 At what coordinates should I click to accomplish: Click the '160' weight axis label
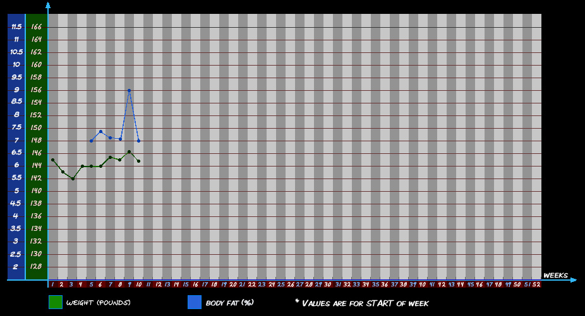[x=36, y=64]
